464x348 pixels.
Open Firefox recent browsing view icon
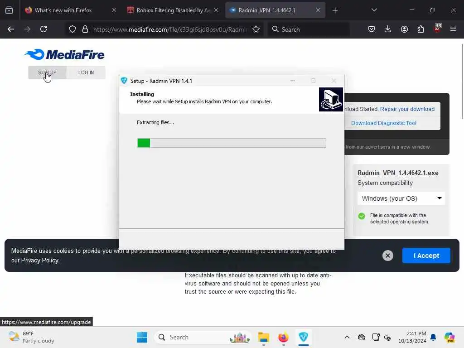[9, 10]
